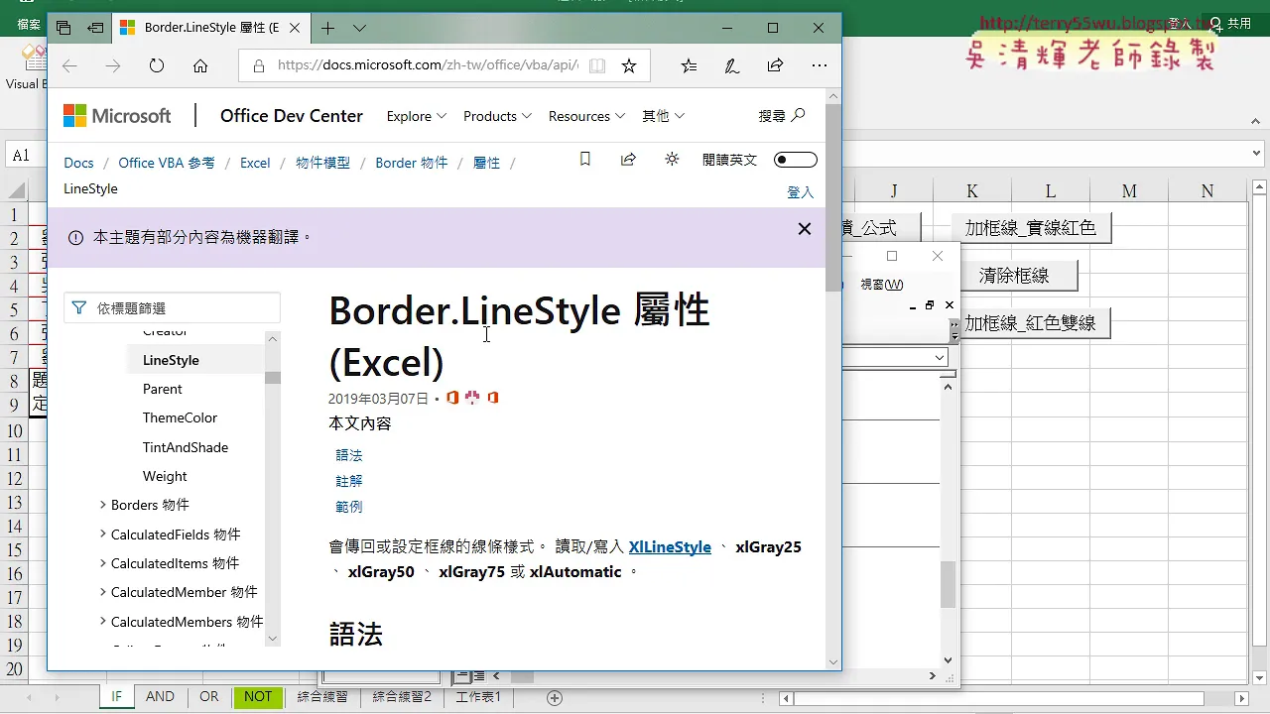The width and height of the screenshot is (1270, 714).
Task: Jump to the 語法 section link
Action: (349, 455)
